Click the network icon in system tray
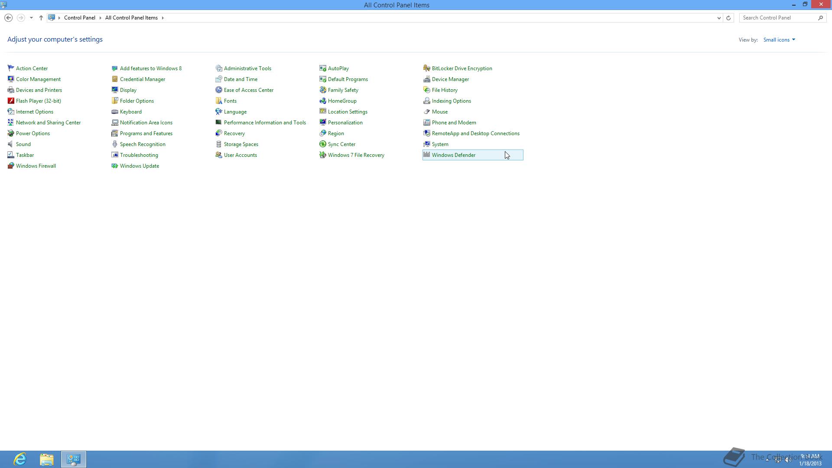The height and width of the screenshot is (468, 832). [x=778, y=460]
